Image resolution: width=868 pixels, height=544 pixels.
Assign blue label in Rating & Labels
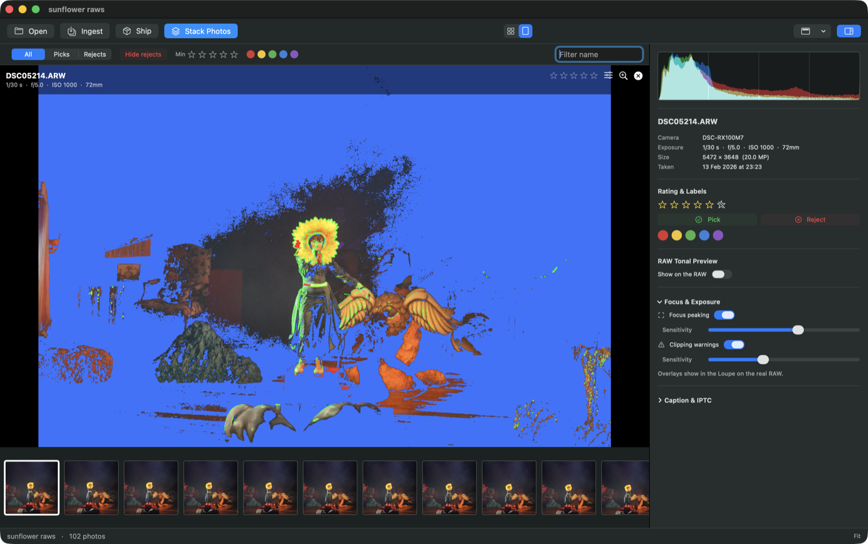click(704, 235)
